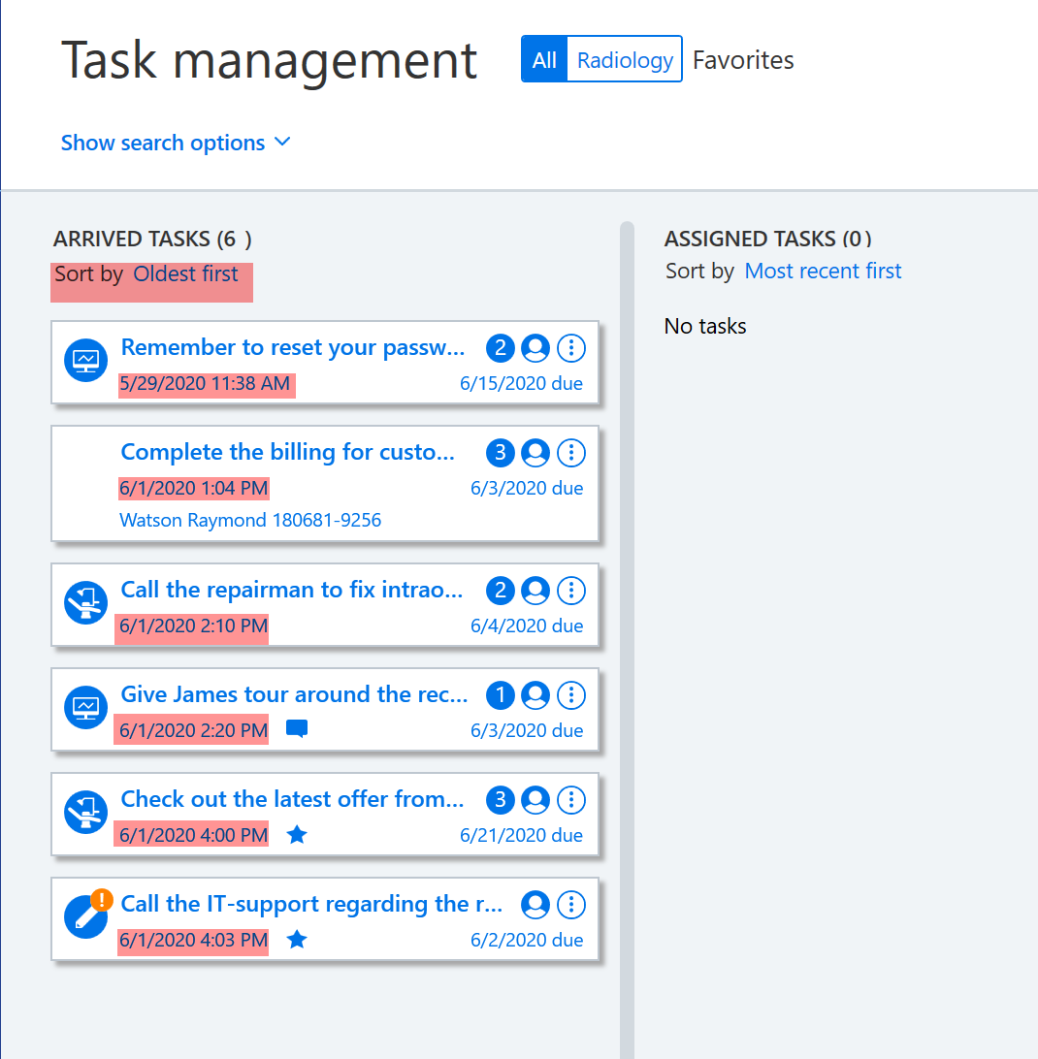Click the '6/1/2020 1:04 PM' timestamp

click(193, 488)
